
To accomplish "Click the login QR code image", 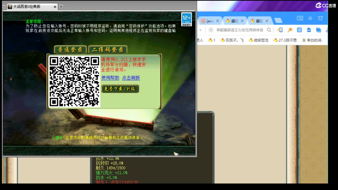I will tap(74, 81).
